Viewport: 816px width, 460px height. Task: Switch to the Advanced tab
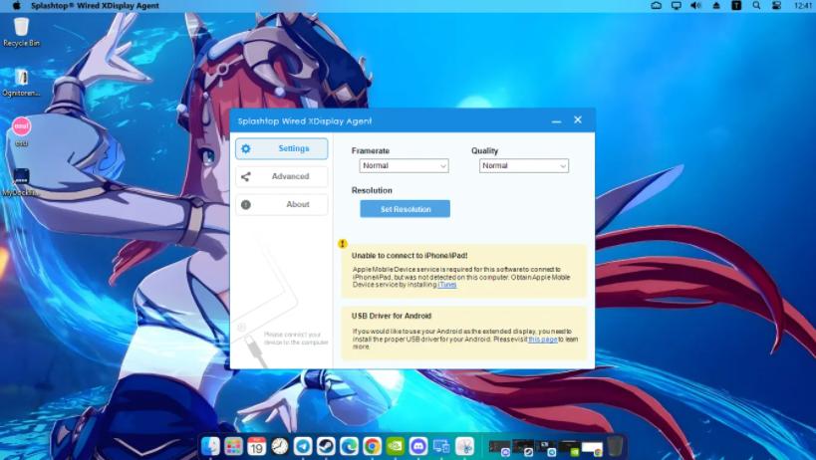tap(282, 176)
